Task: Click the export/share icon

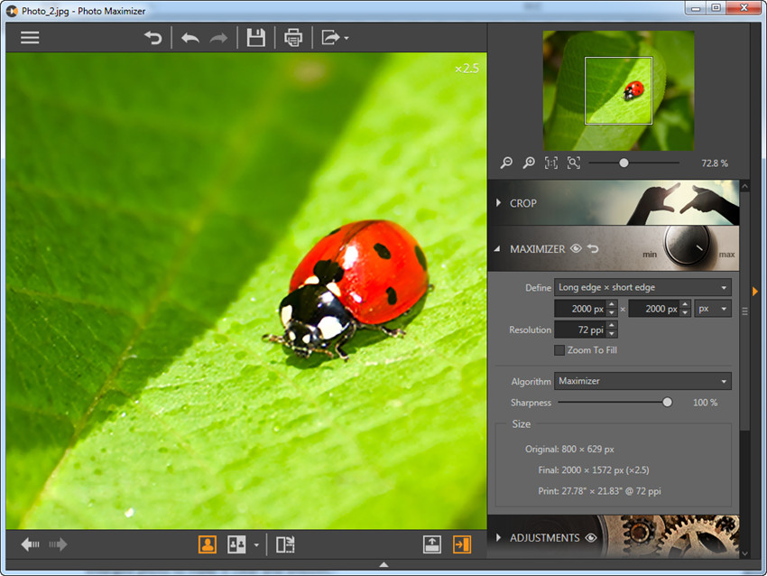Action: tap(330, 38)
